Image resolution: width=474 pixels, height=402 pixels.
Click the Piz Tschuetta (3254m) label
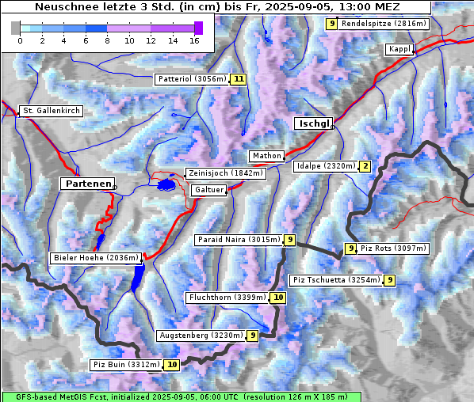tap(336, 280)
